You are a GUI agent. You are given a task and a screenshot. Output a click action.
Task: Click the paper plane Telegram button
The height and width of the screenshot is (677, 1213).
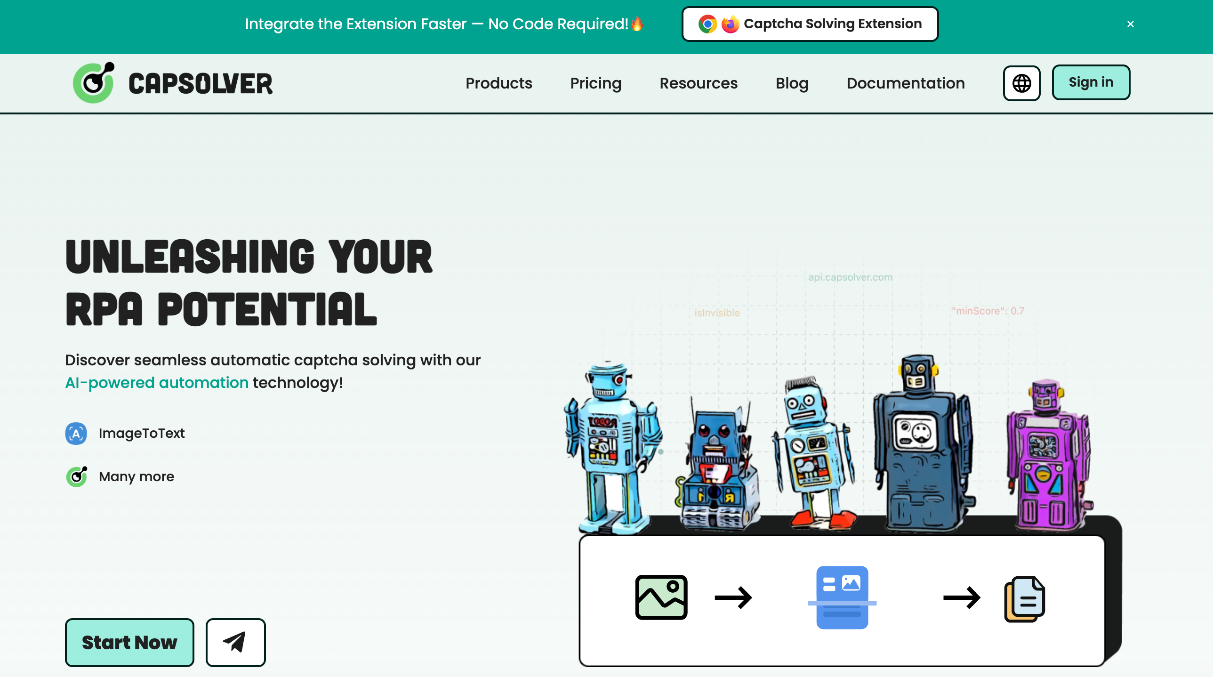(235, 642)
